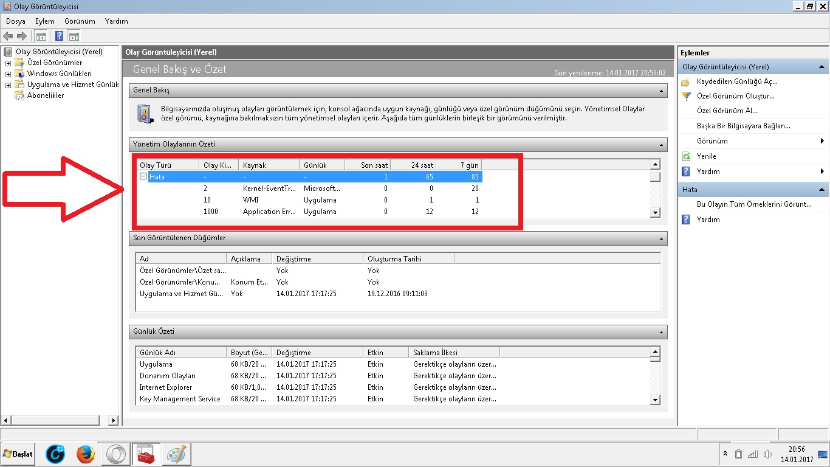Click the summary table's scroll-down arrow
This screenshot has width=830, height=467.
pos(655,212)
